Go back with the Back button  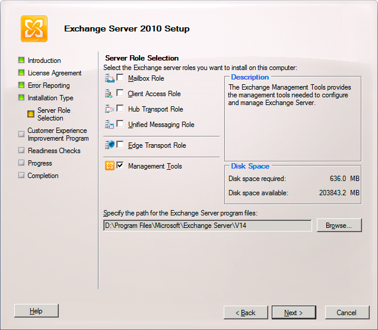click(246, 312)
